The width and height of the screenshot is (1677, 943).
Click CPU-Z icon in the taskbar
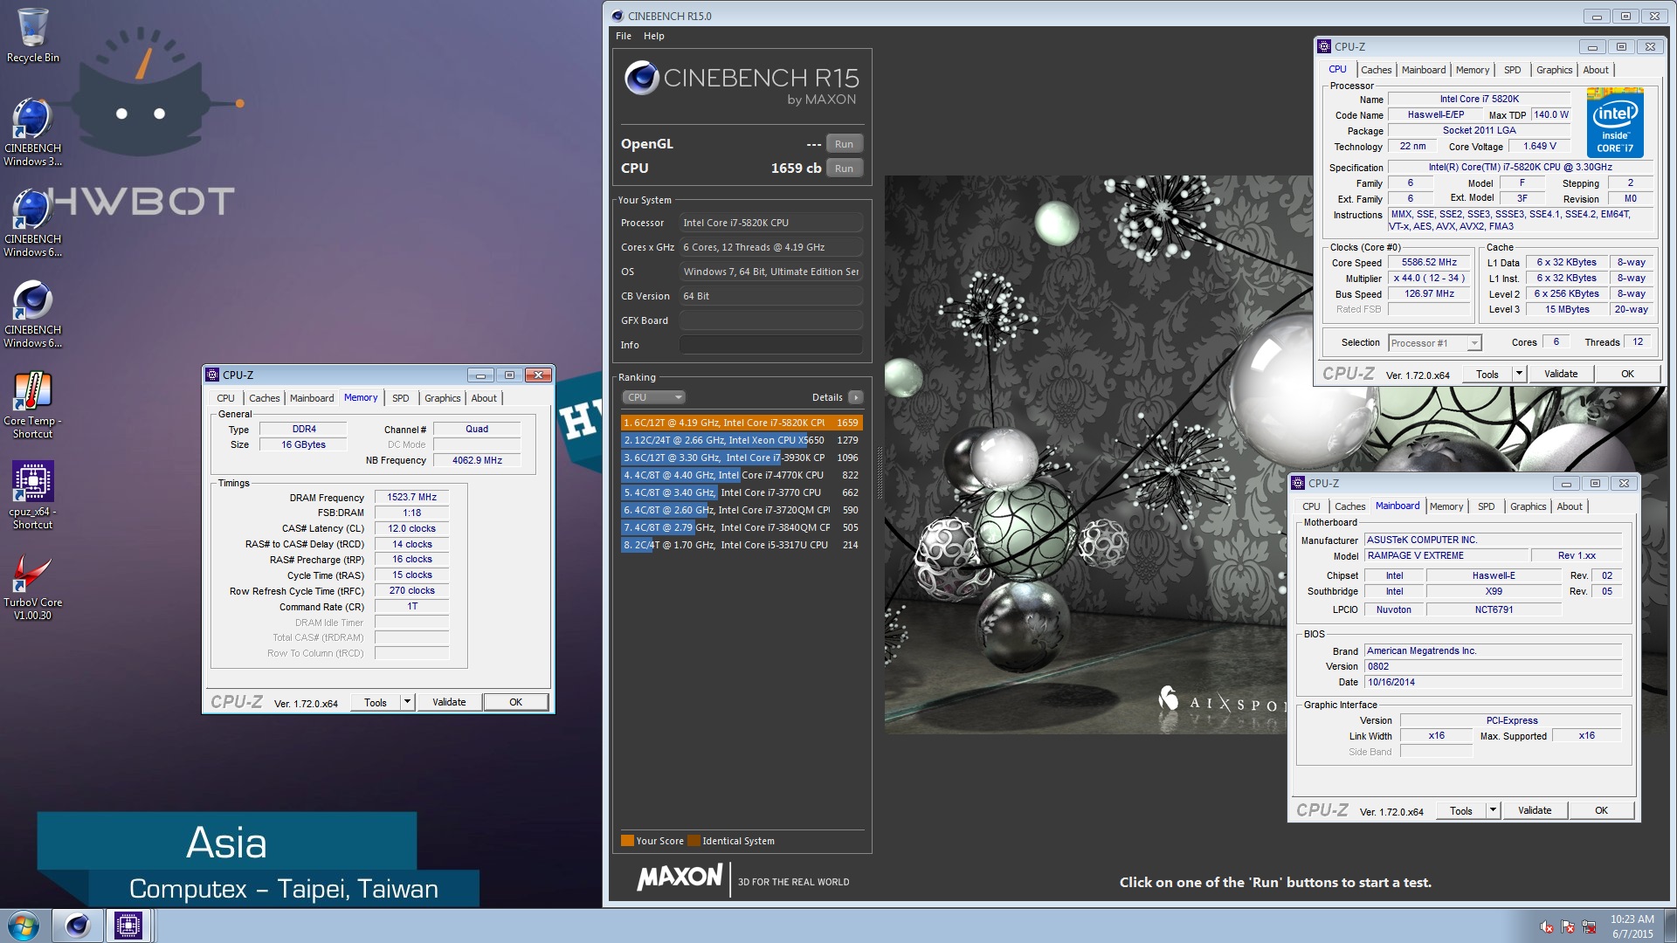point(128,926)
